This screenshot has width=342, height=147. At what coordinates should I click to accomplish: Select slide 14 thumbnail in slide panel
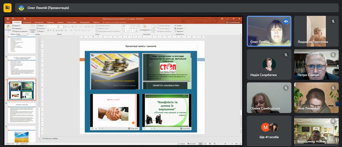pyautogui.click(x=22, y=113)
